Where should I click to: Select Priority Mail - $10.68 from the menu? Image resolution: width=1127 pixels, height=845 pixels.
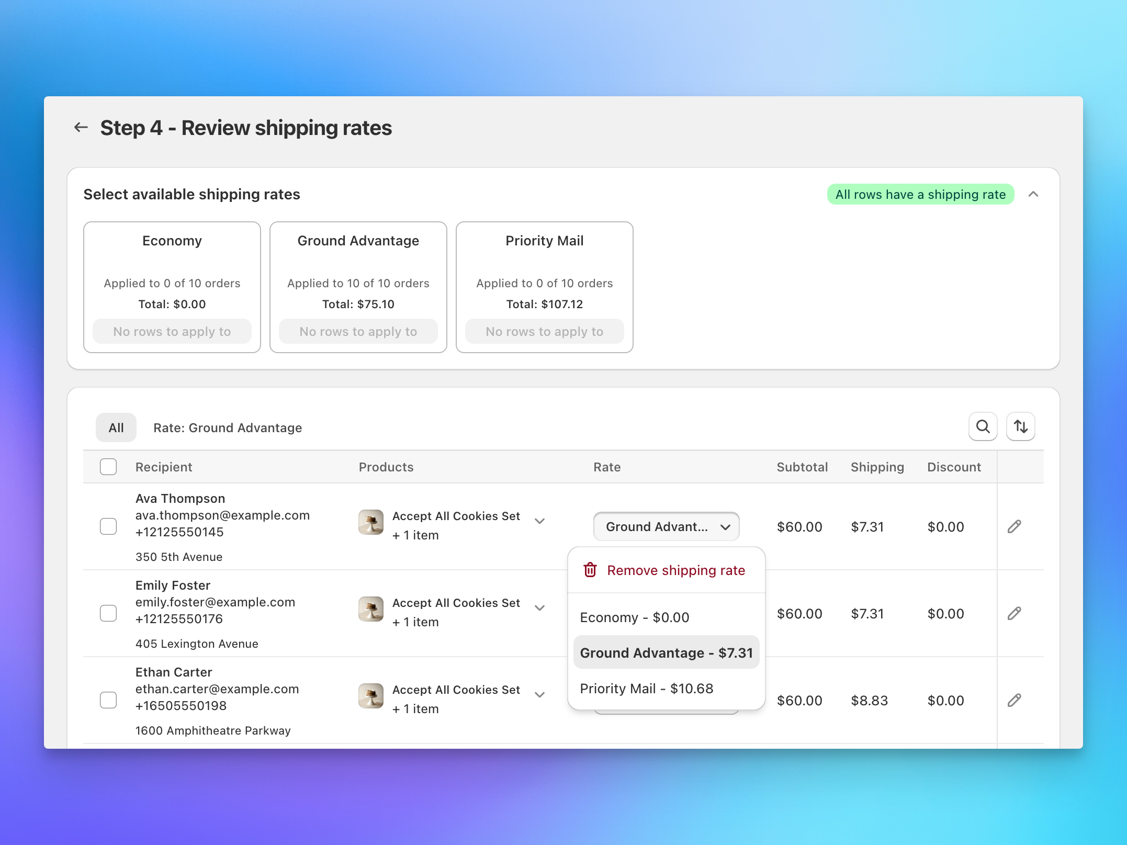coord(647,688)
